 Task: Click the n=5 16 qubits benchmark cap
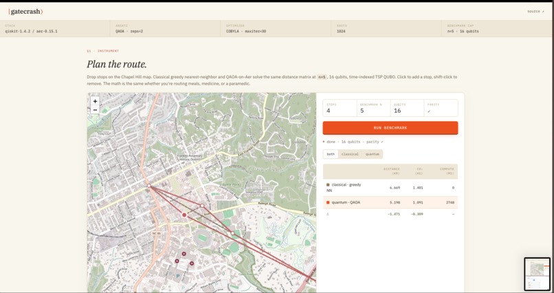pos(463,32)
